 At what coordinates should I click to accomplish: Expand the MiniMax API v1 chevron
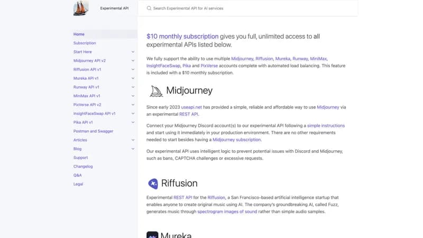[133, 96]
